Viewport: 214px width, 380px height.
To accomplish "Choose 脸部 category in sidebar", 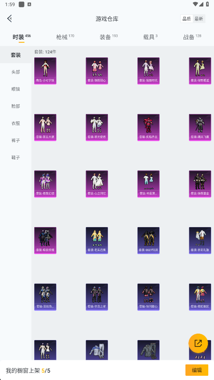I will (x=16, y=106).
